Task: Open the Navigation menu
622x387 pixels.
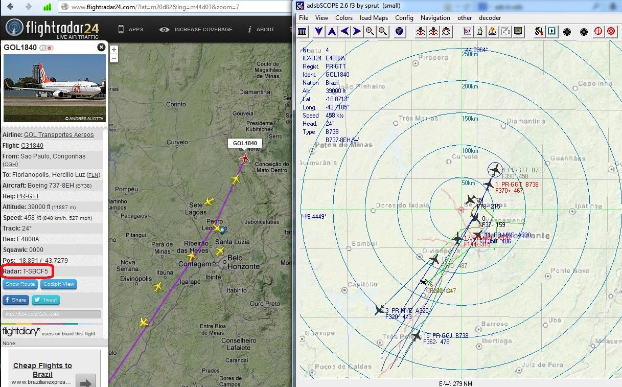Action: click(x=435, y=18)
